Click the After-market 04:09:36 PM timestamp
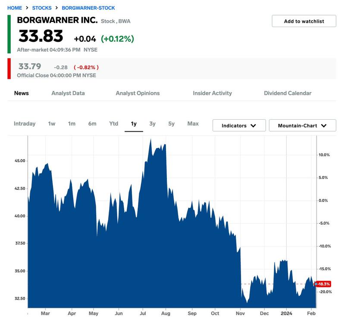The width and height of the screenshot is (345, 322). pyautogui.click(x=49, y=50)
